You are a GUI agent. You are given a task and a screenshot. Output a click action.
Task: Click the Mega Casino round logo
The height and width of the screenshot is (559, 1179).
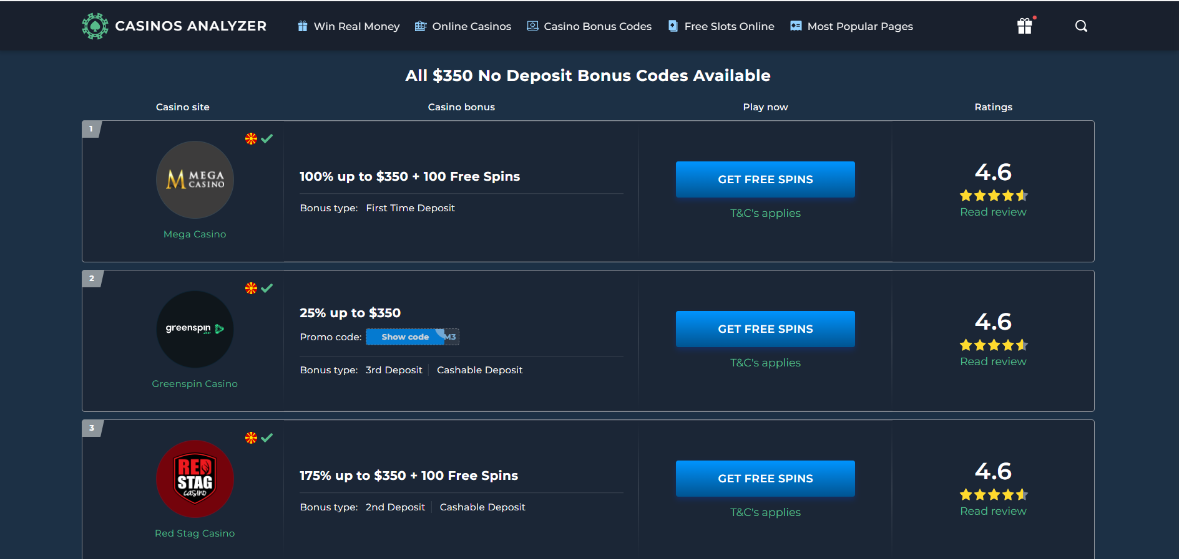[195, 179]
